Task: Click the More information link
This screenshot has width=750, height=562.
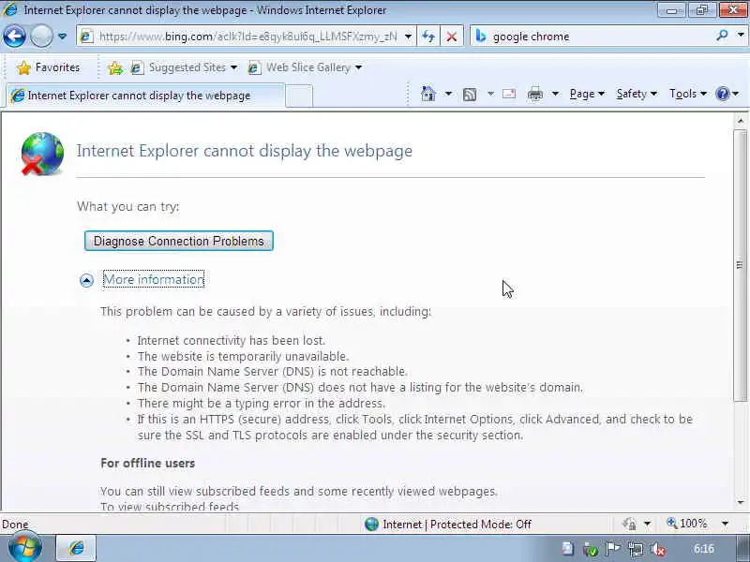Action: click(154, 279)
